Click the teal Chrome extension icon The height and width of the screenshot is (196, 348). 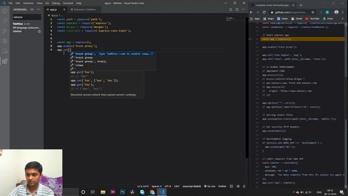click(327, 12)
